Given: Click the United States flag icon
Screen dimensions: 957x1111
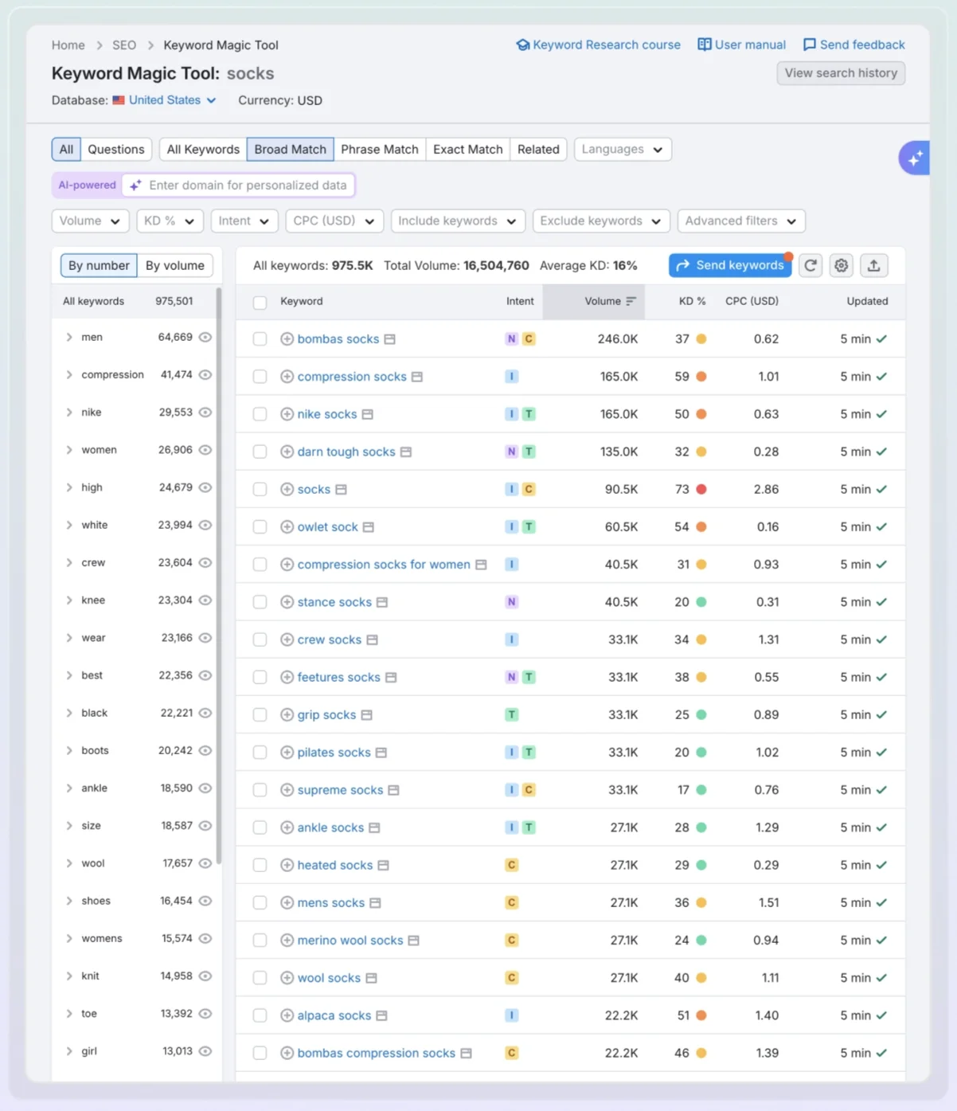Looking at the screenshot, I should pos(119,100).
